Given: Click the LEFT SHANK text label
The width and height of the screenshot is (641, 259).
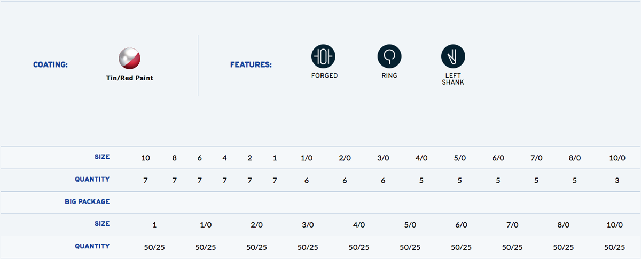Looking at the screenshot, I should (453, 79).
